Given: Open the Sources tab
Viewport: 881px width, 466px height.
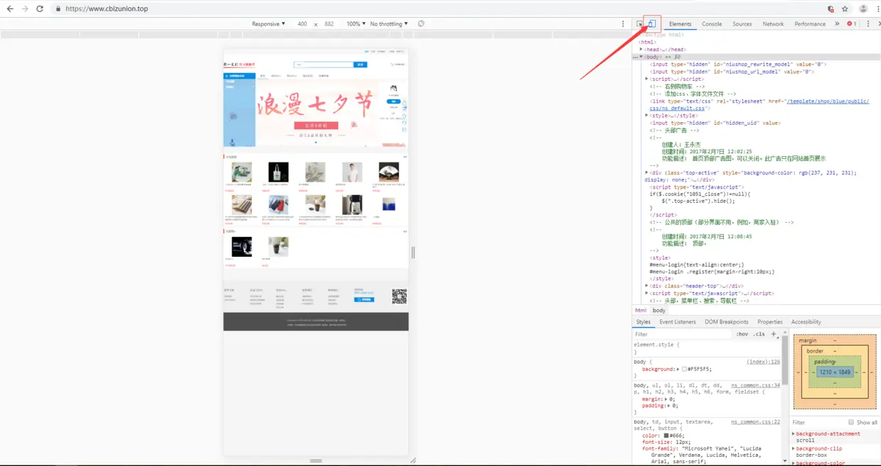Looking at the screenshot, I should coord(742,23).
